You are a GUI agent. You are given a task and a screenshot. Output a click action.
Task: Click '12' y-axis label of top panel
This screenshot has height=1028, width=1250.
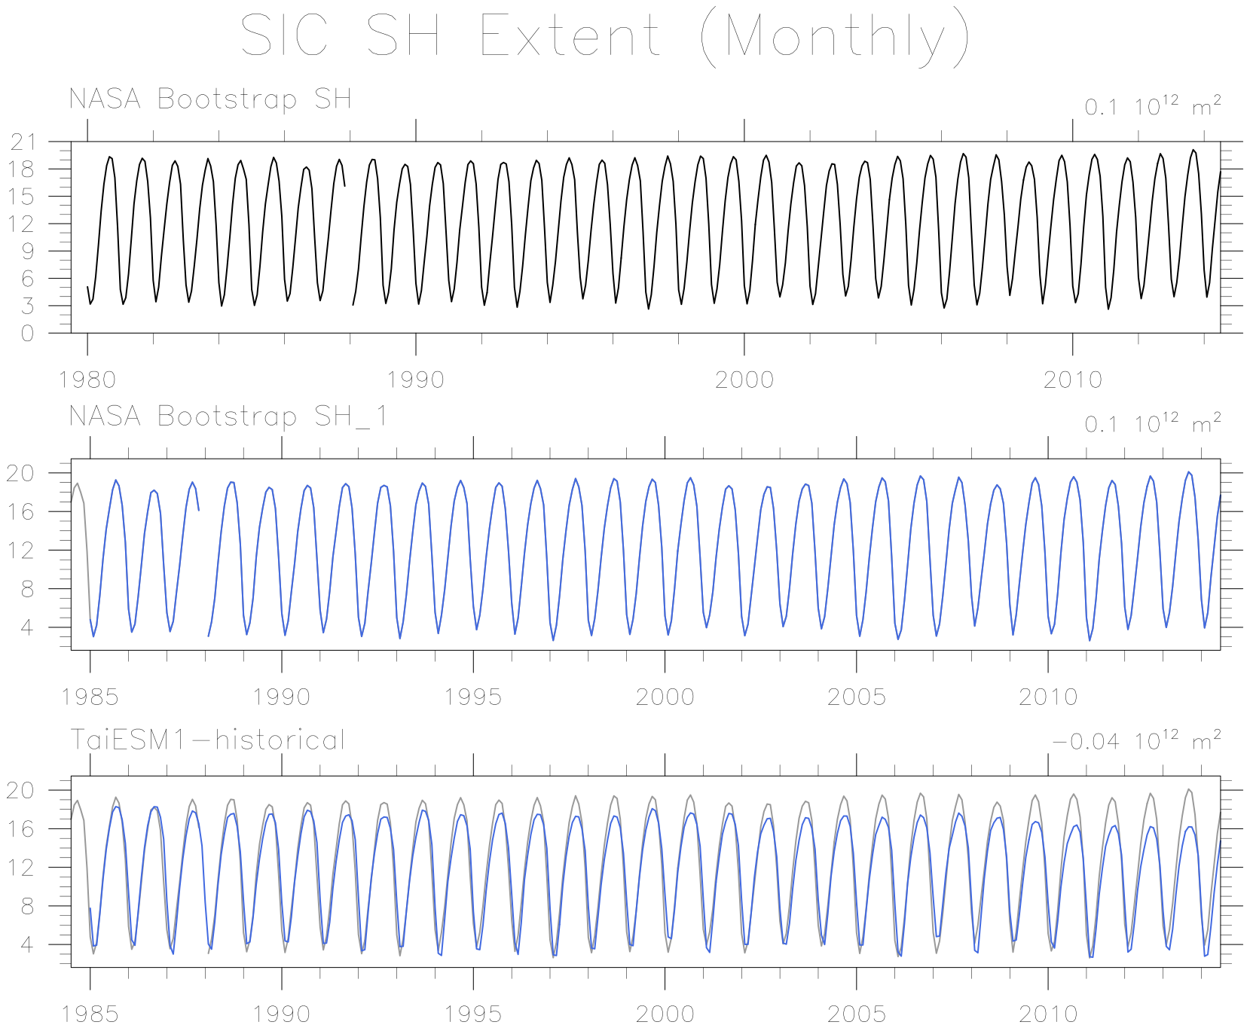[23, 224]
